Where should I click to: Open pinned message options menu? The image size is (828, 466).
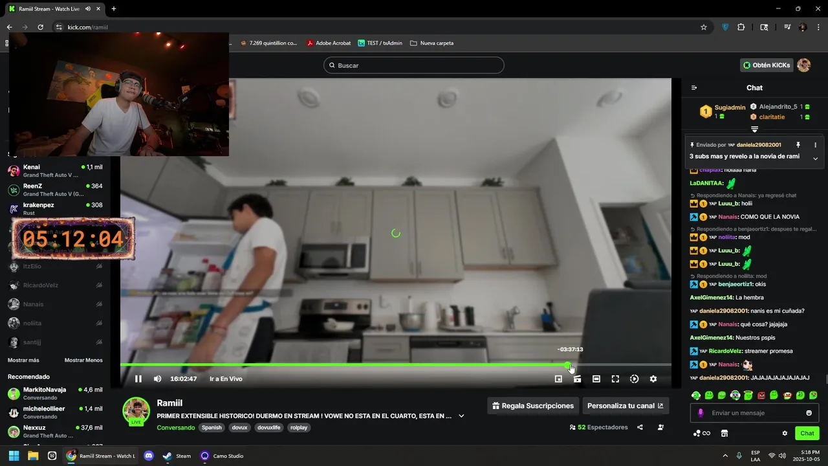click(x=815, y=145)
